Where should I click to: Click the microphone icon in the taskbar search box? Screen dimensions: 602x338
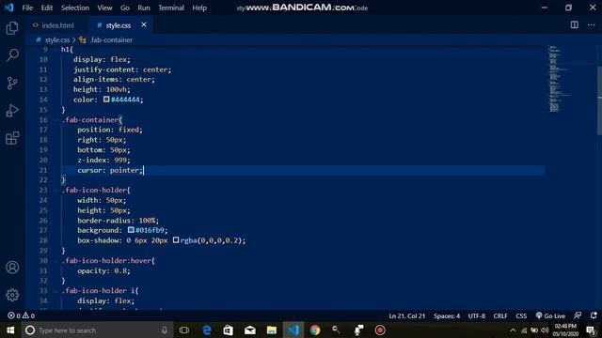coord(165,330)
